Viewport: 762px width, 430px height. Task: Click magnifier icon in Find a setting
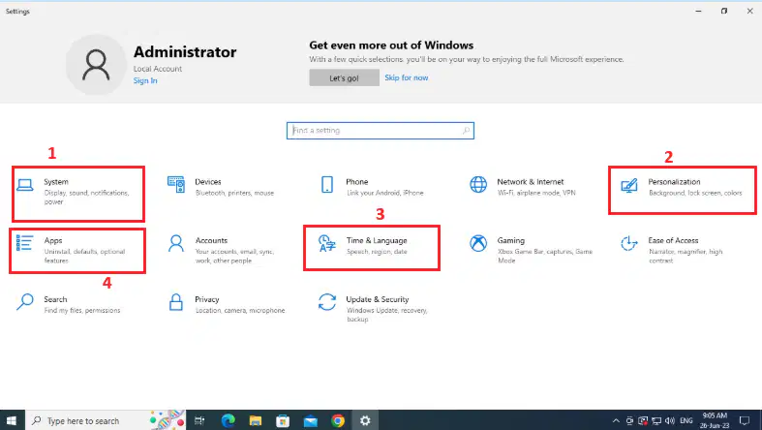(x=466, y=130)
